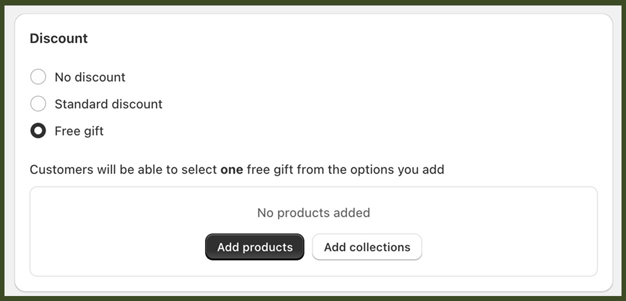Select the No discount radio button
The image size is (626, 301).
coord(38,77)
